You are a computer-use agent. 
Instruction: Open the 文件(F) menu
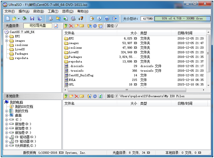click(x=10, y=12)
